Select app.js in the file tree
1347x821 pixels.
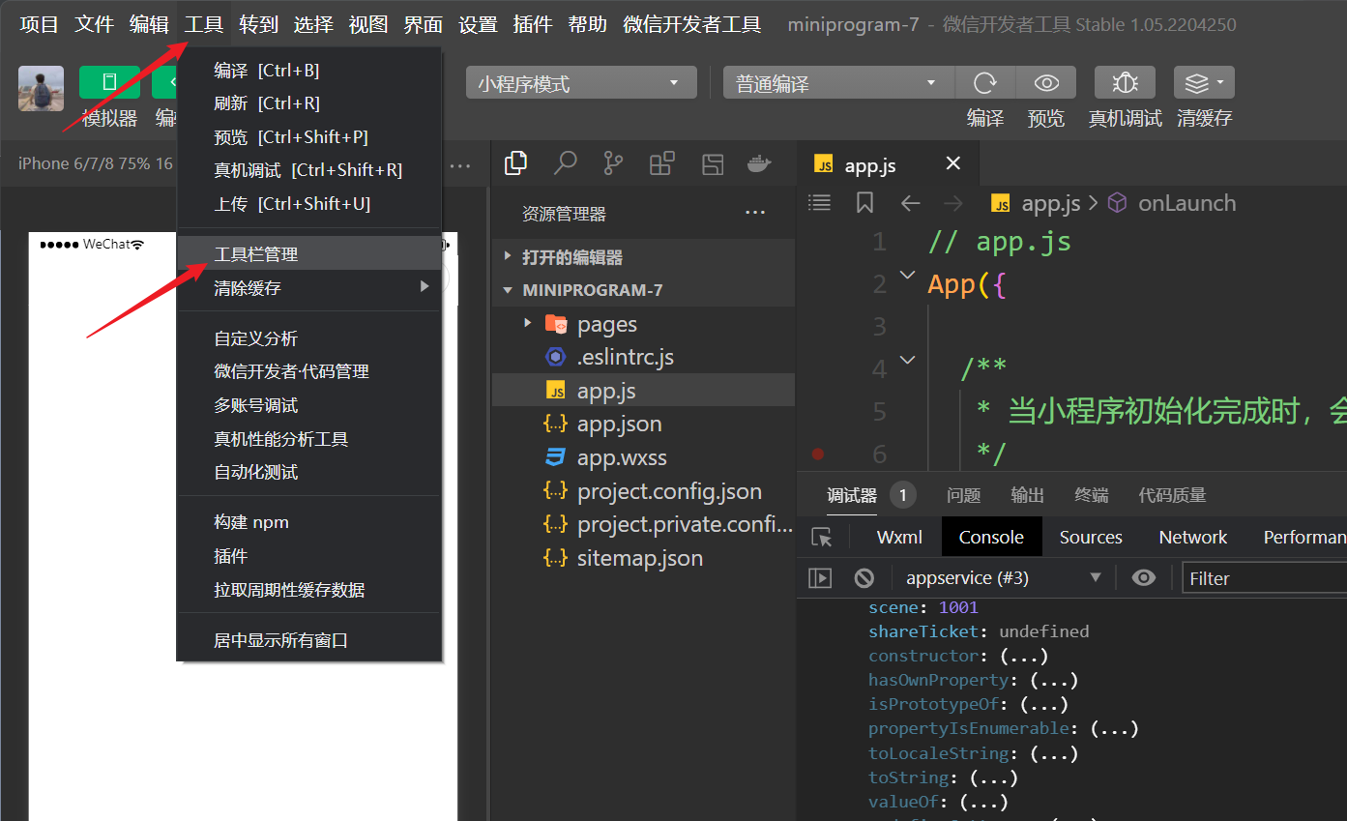[643, 391]
